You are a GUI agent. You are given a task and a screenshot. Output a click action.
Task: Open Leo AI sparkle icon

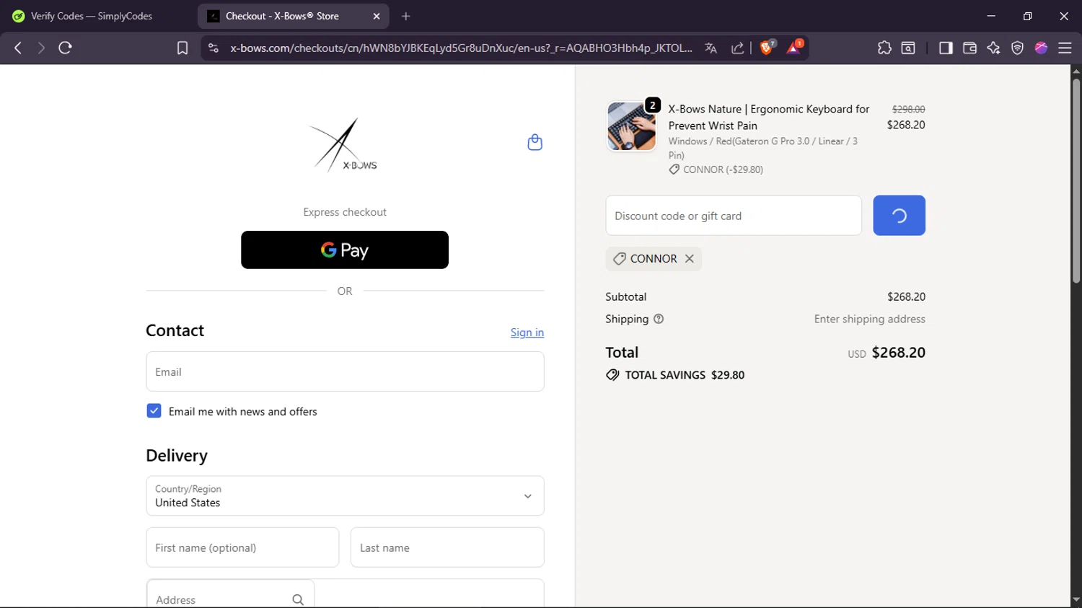[993, 48]
